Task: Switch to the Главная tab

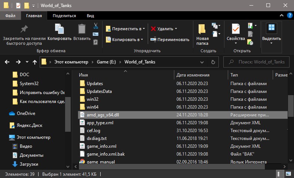Action: [x=34, y=16]
